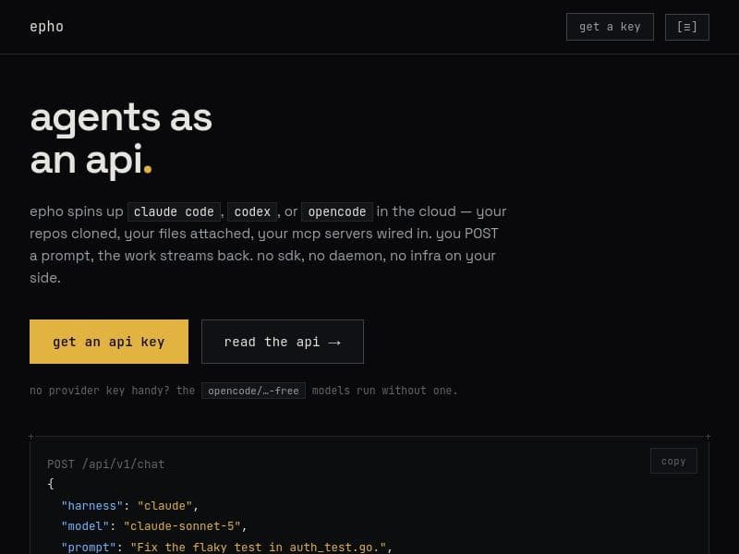Open the 'read the api →' link
Image resolution: width=739 pixels, height=554 pixels.
(283, 342)
